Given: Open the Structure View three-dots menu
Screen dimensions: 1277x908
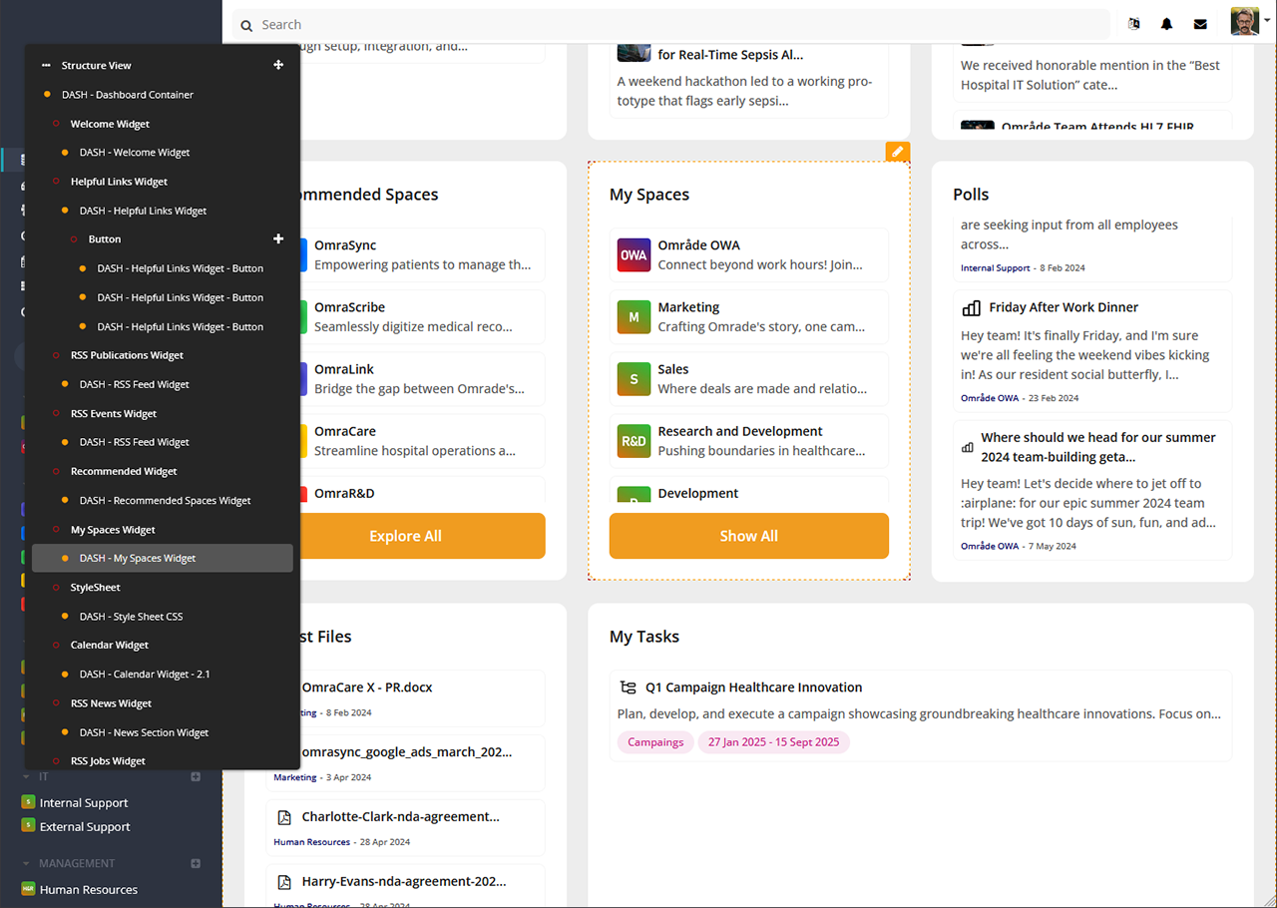Looking at the screenshot, I should point(46,66).
